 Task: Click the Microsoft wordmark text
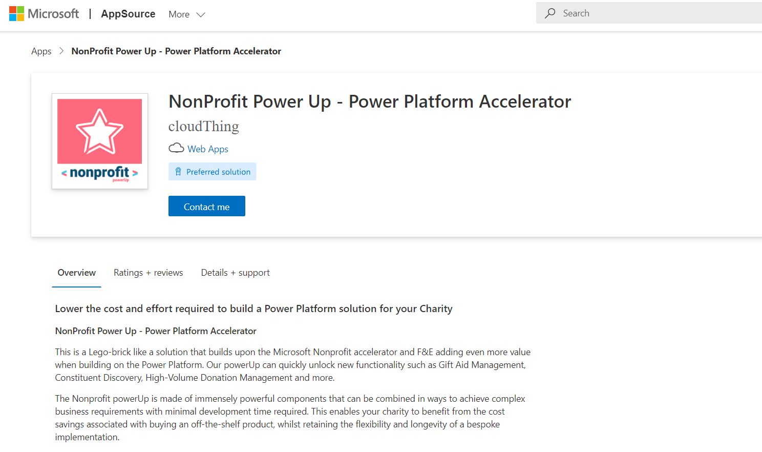53,14
